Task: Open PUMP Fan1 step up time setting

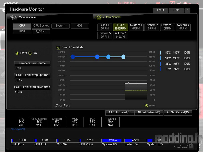Action: (32, 75)
